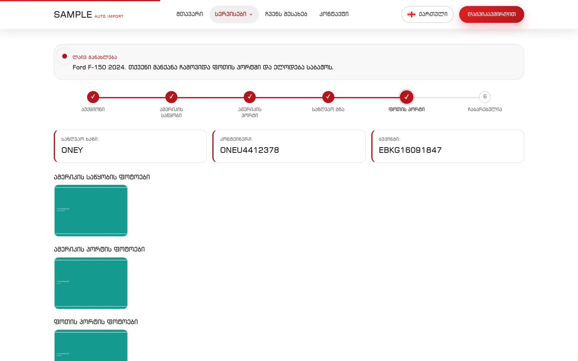Open the ამერიკის საწყობის photo thumbnail
Screen dimensions: 578x361
pos(91,210)
